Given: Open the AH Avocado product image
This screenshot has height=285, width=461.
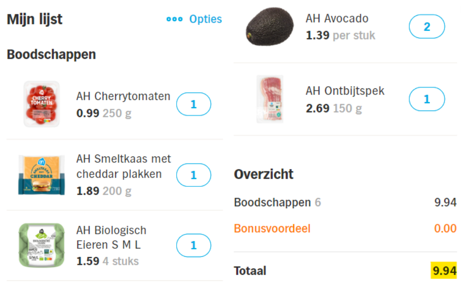Looking at the screenshot, I should [x=270, y=27].
